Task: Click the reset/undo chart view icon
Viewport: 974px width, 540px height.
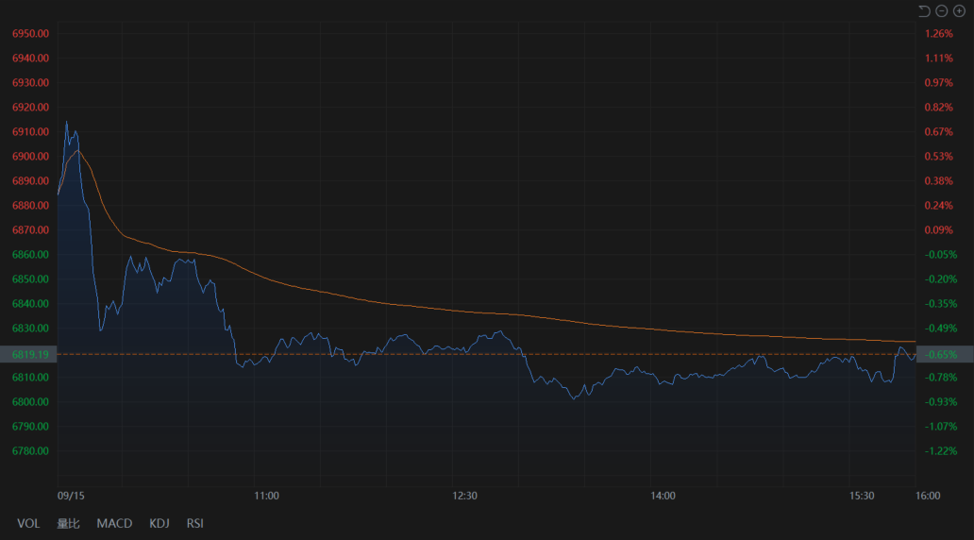Action: click(x=924, y=10)
